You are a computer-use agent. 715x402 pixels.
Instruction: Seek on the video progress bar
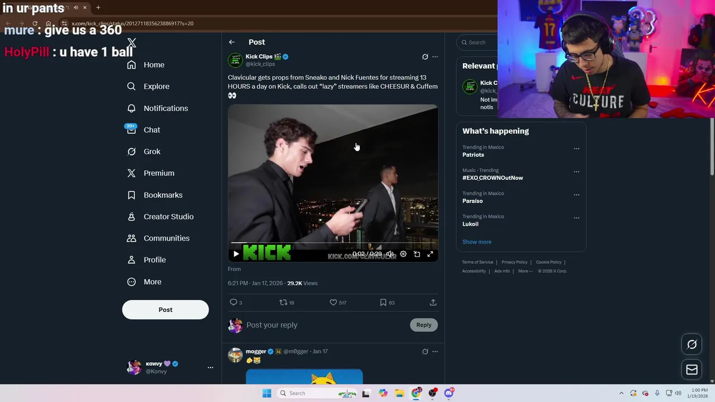[333, 243]
